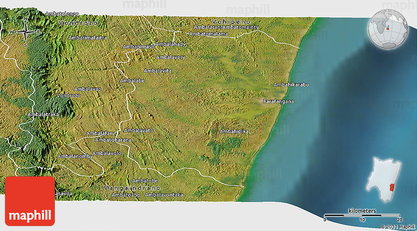Select the Farafangana town label
Screen dimensions: 417x231
tap(278, 101)
